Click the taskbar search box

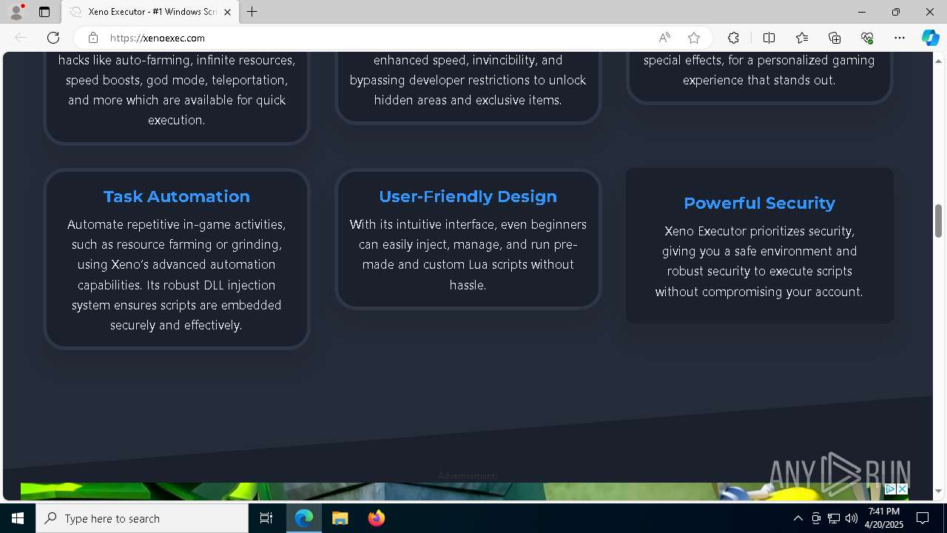coord(142,518)
